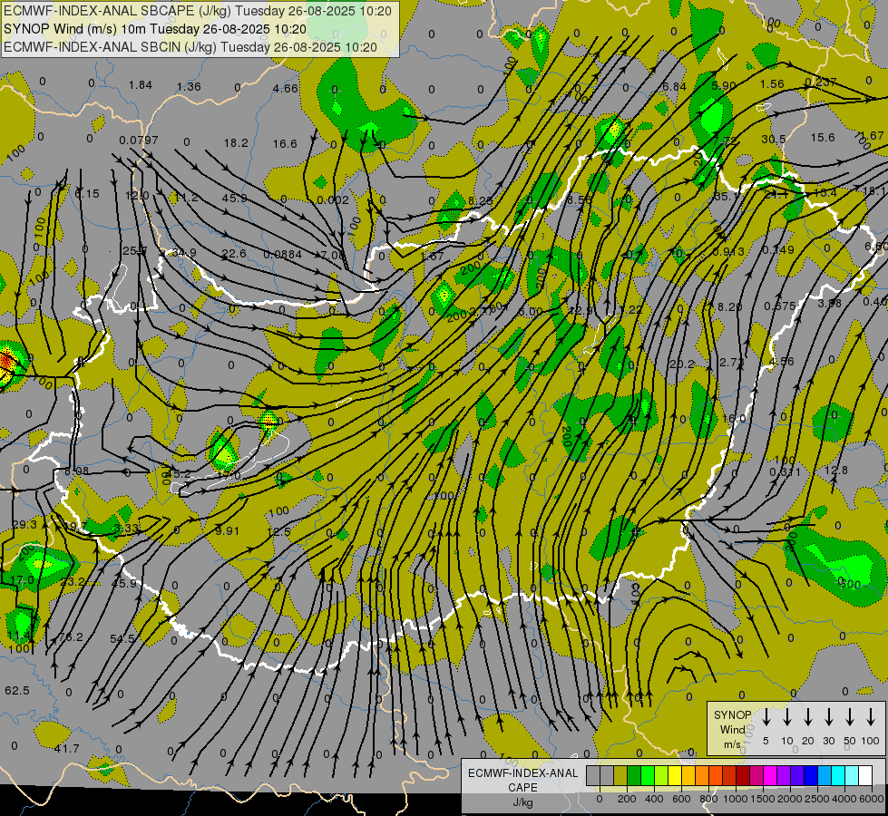Click the map value 1.36
Screen dimensions: 888x816
[189, 87]
